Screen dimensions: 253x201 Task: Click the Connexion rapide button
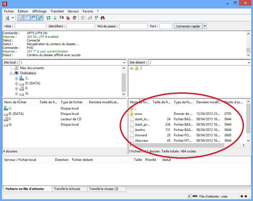(188, 26)
